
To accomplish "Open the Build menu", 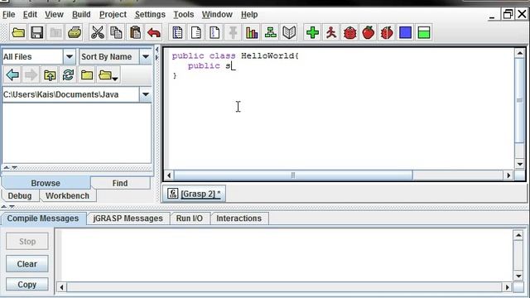I will 81,15.
